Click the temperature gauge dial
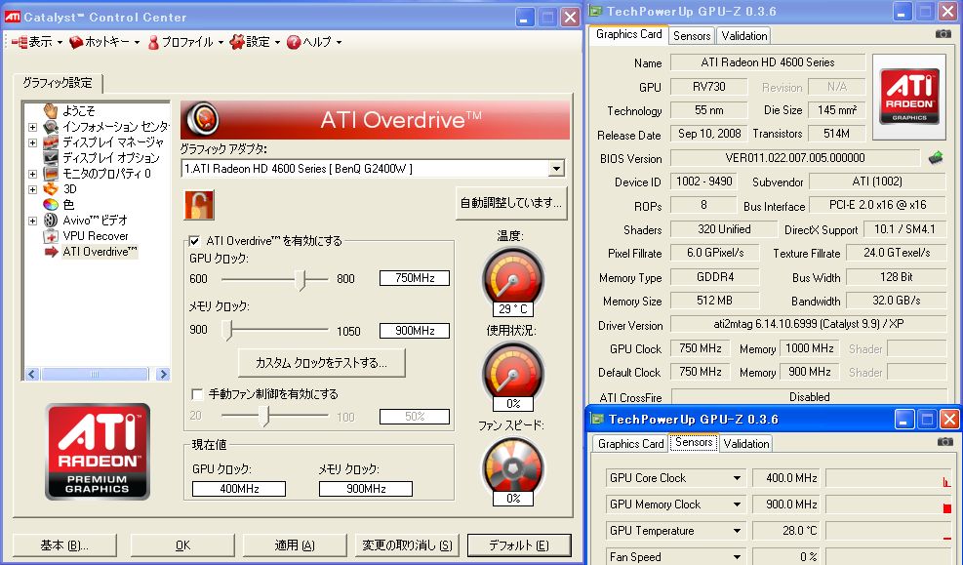The height and width of the screenshot is (565, 963). point(513,278)
